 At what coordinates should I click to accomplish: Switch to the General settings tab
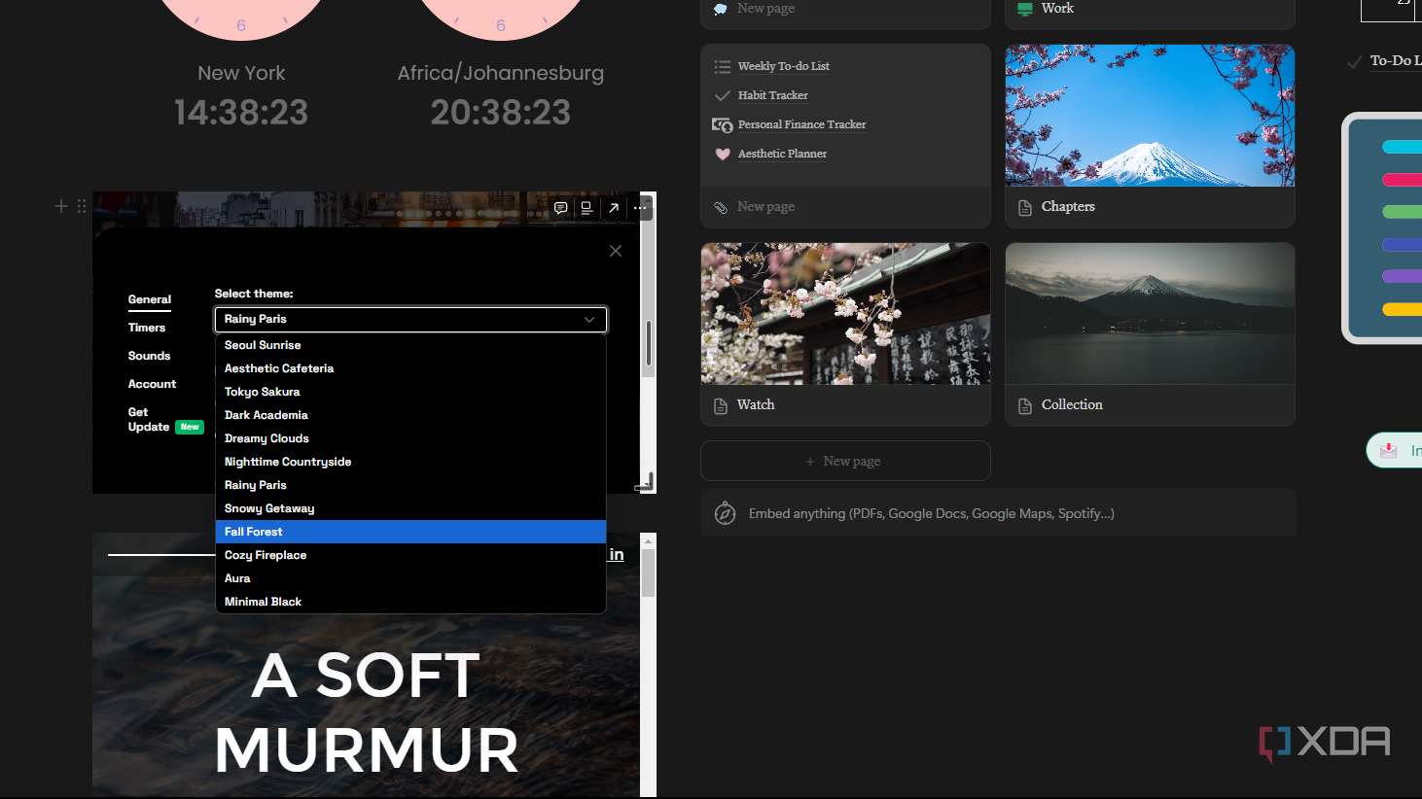[149, 299]
